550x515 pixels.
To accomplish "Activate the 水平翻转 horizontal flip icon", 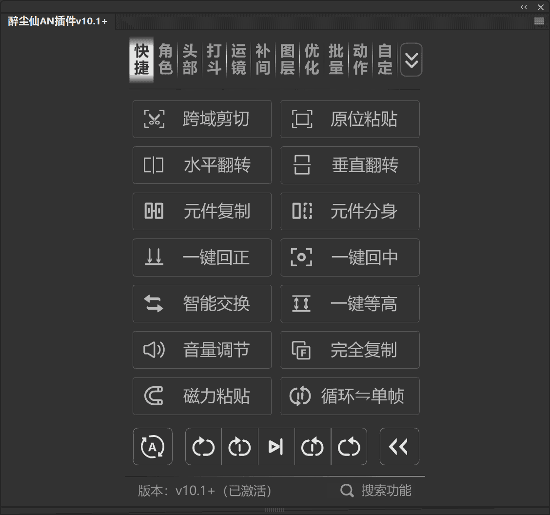I will (x=153, y=165).
